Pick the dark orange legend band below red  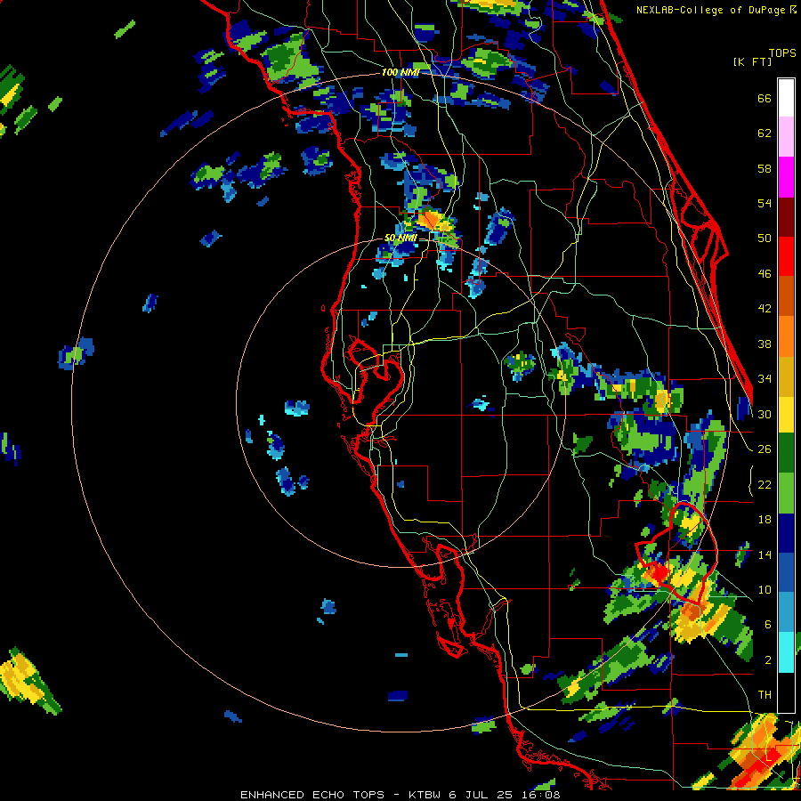(786, 296)
